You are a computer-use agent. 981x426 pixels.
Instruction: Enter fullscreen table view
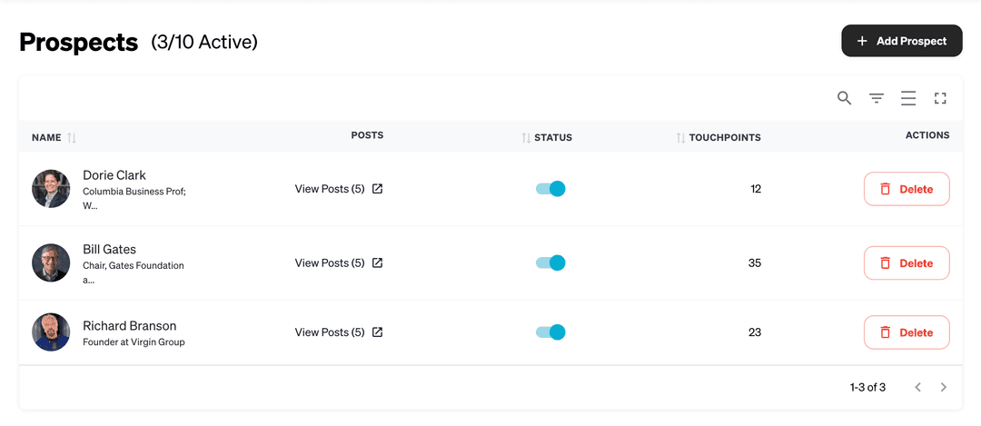click(940, 98)
